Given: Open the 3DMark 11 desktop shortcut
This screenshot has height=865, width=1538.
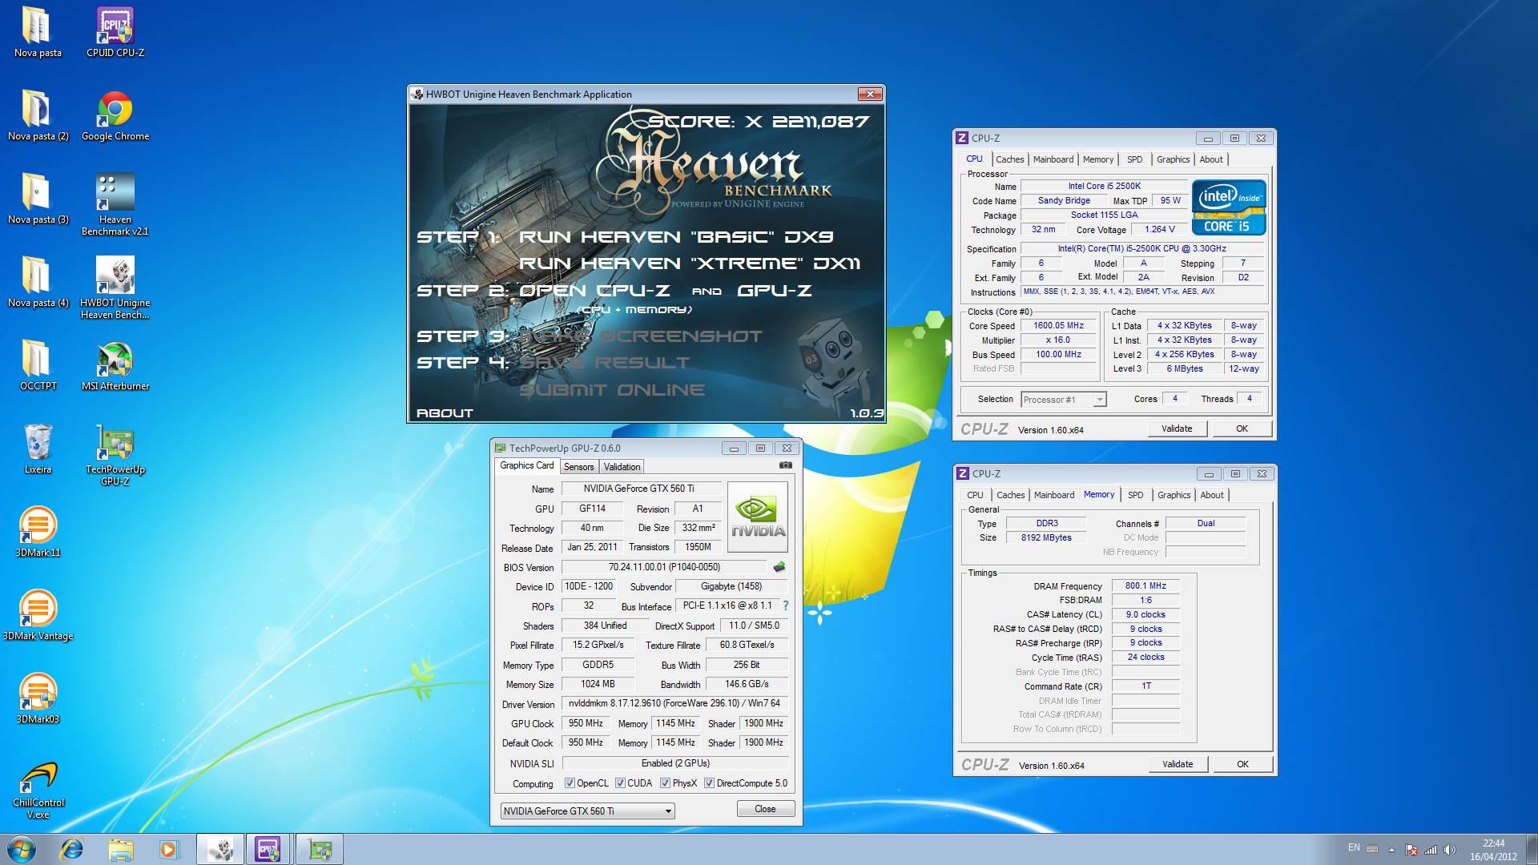Looking at the screenshot, I should coord(38,532).
